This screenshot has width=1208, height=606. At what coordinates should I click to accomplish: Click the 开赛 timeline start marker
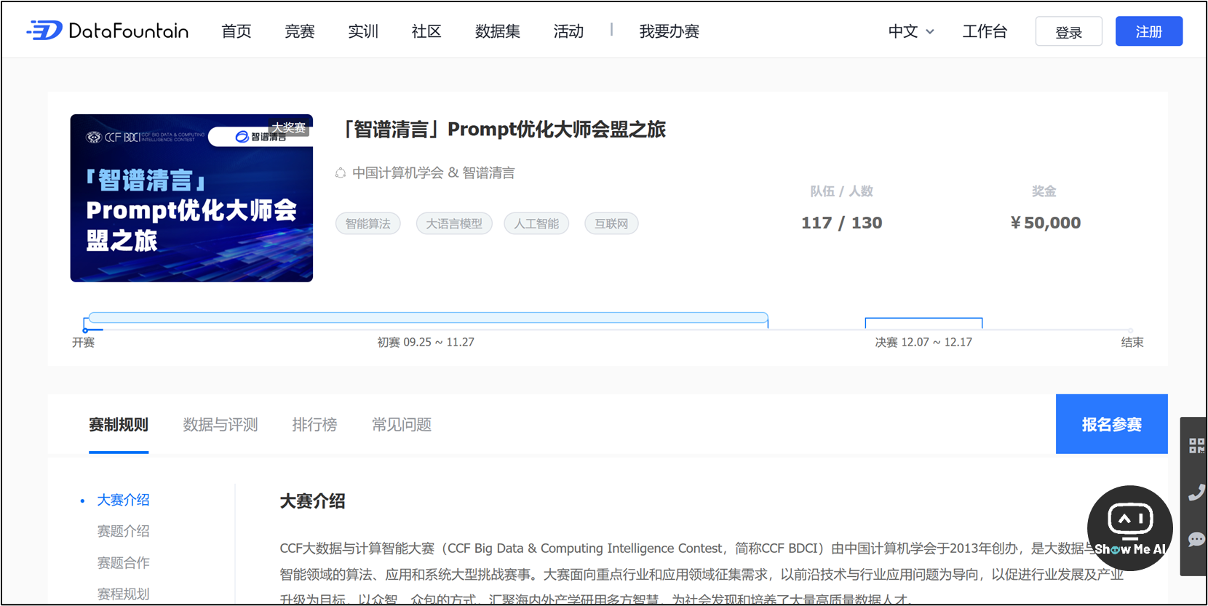point(86,330)
